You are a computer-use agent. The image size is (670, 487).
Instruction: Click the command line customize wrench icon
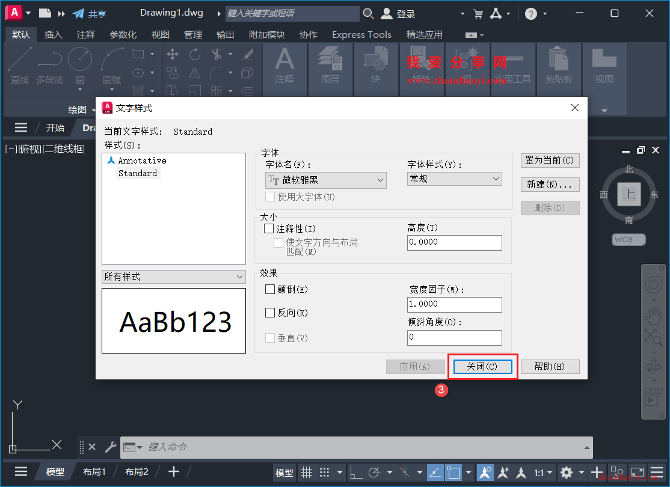(111, 447)
